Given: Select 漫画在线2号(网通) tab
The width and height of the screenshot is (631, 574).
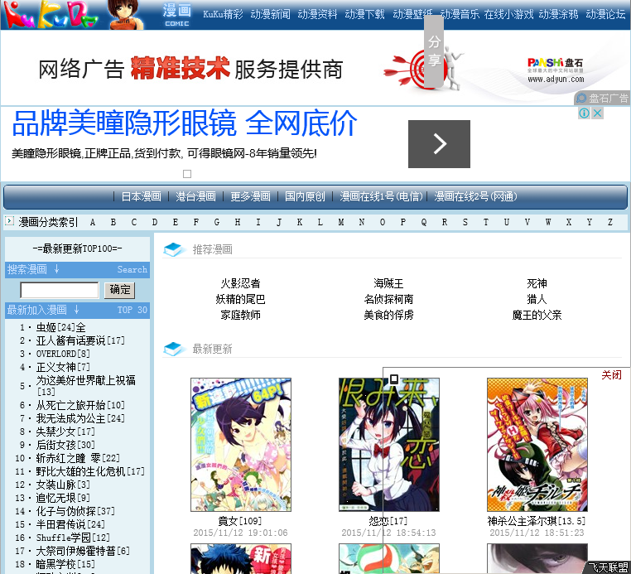Looking at the screenshot, I should [x=475, y=196].
